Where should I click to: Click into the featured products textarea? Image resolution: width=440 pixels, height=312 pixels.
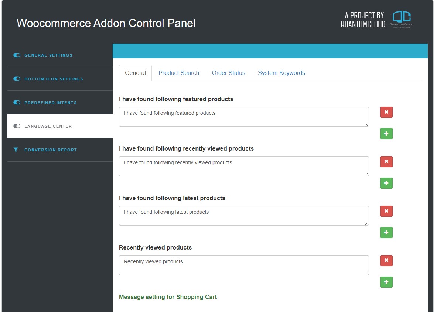tap(244, 117)
